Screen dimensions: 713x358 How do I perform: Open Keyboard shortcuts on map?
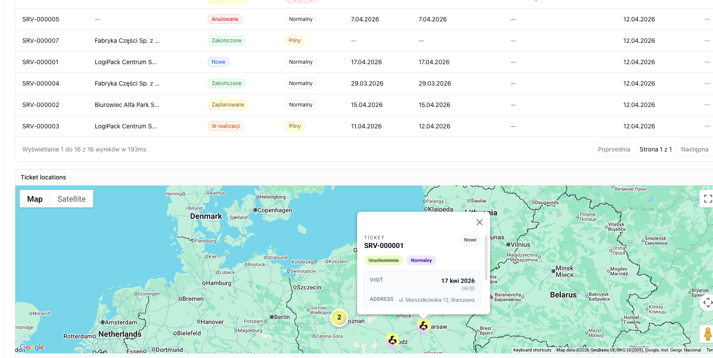pos(532,350)
